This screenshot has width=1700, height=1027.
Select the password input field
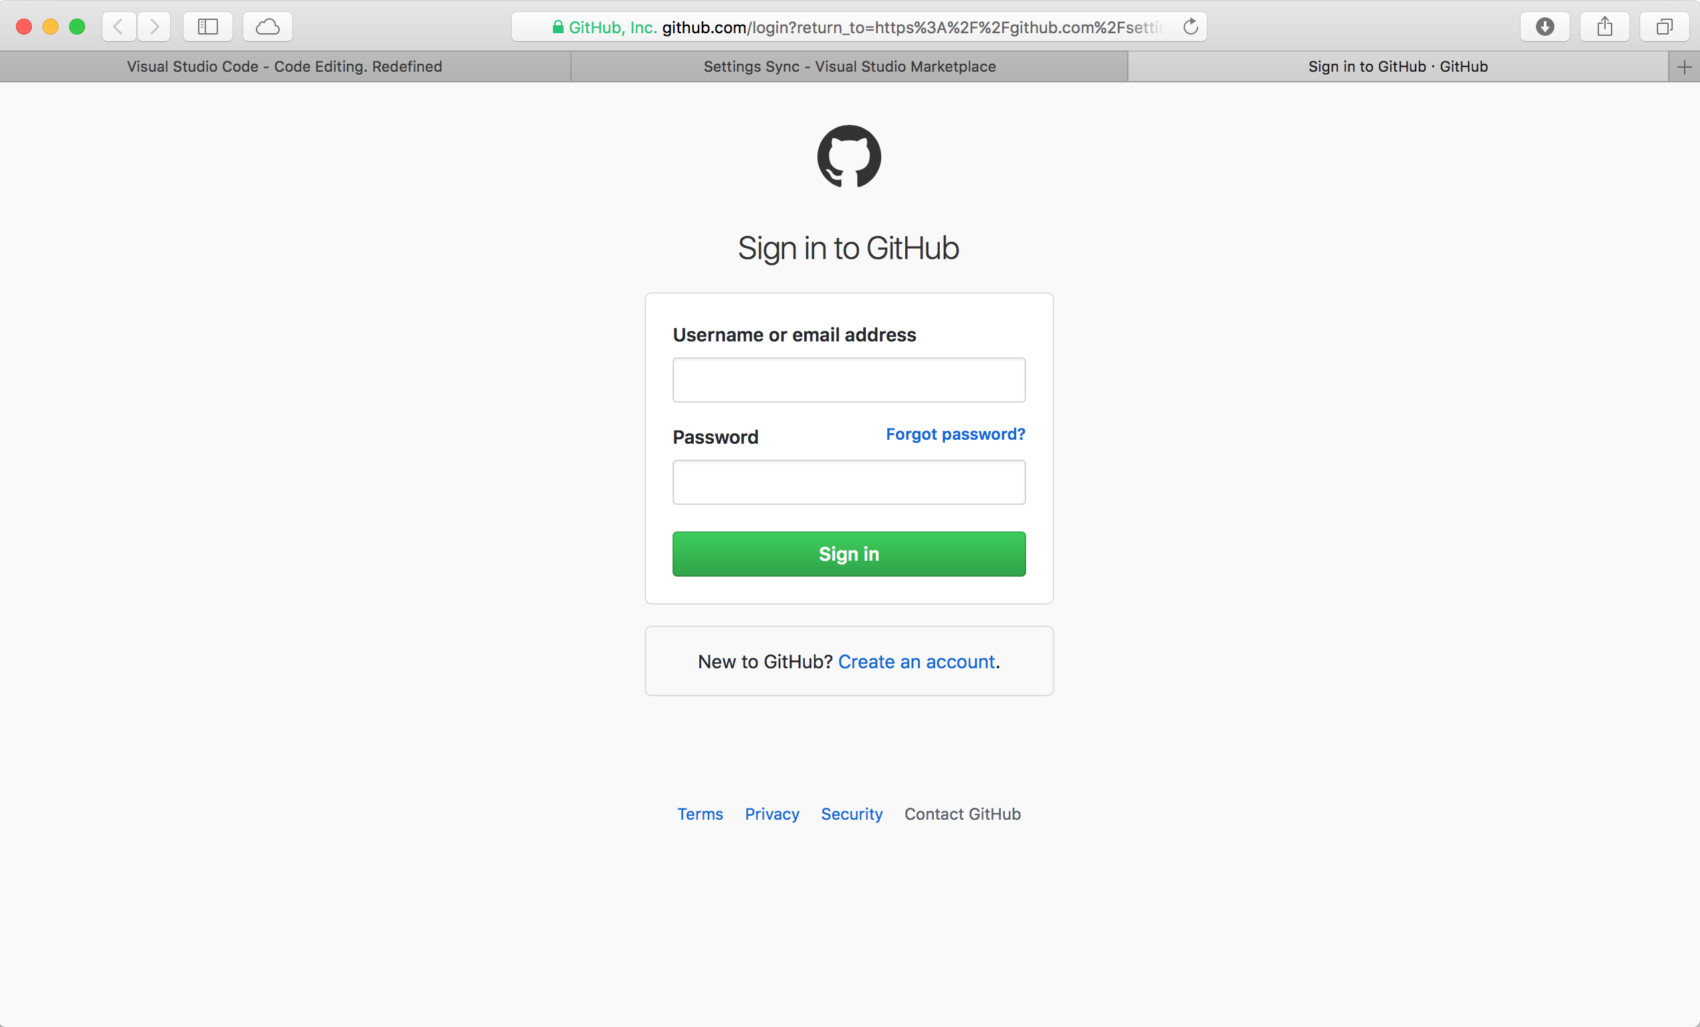tap(849, 482)
